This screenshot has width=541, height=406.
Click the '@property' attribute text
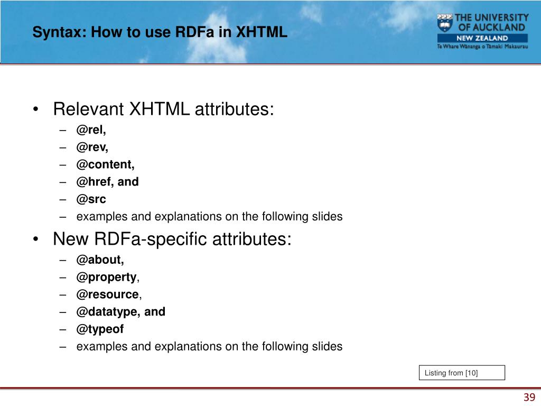click(x=107, y=277)
